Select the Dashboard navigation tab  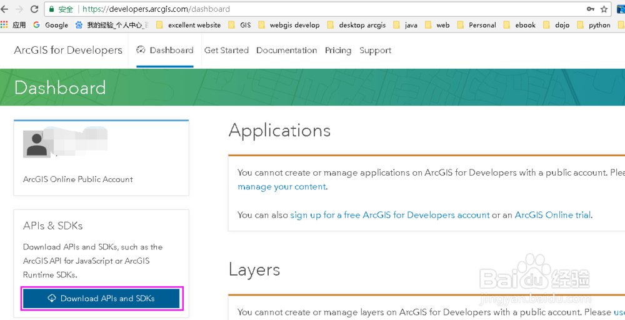tap(165, 50)
